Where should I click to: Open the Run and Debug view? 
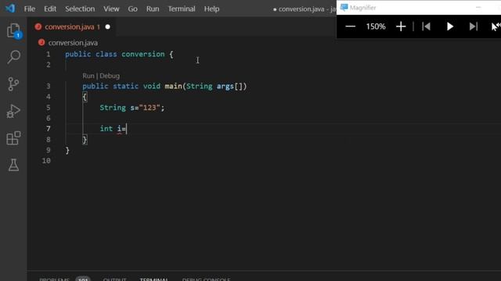pyautogui.click(x=13, y=111)
